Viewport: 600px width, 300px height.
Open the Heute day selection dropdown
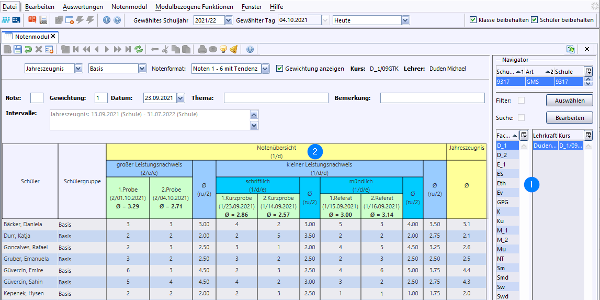(x=405, y=20)
